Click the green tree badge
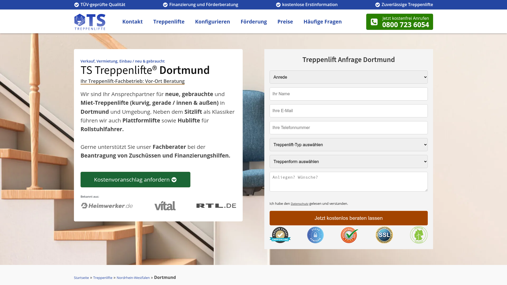Image resolution: width=507 pixels, height=285 pixels. coord(419,235)
